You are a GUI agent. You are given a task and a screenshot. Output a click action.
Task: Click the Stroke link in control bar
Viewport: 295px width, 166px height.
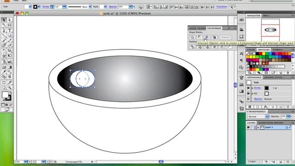46,6
